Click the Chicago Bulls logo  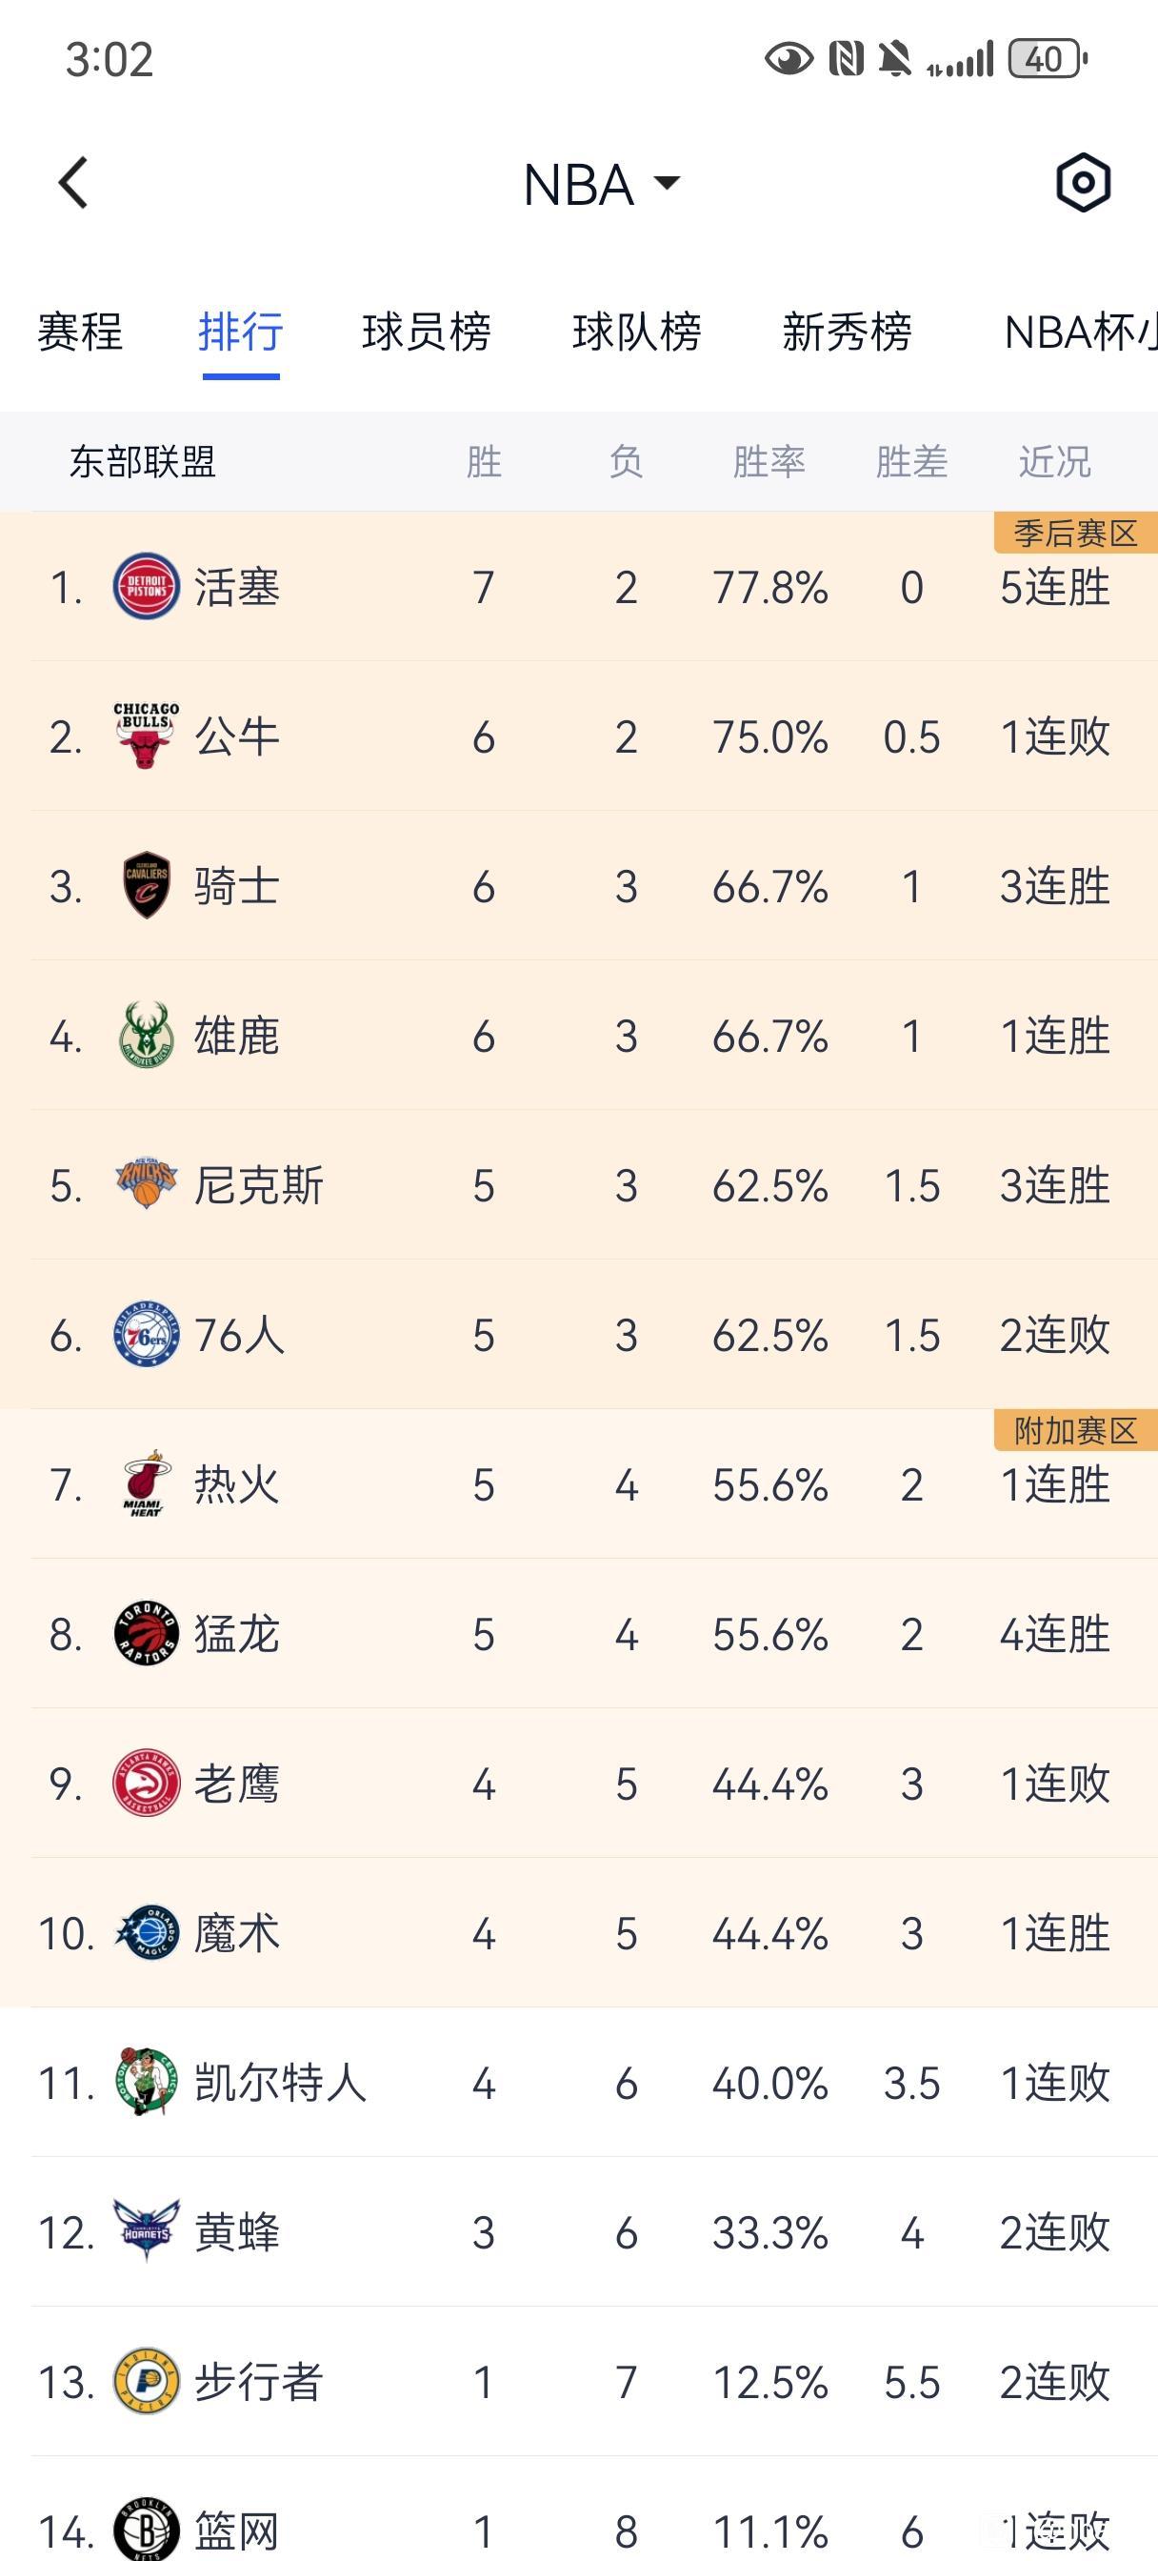tap(144, 736)
